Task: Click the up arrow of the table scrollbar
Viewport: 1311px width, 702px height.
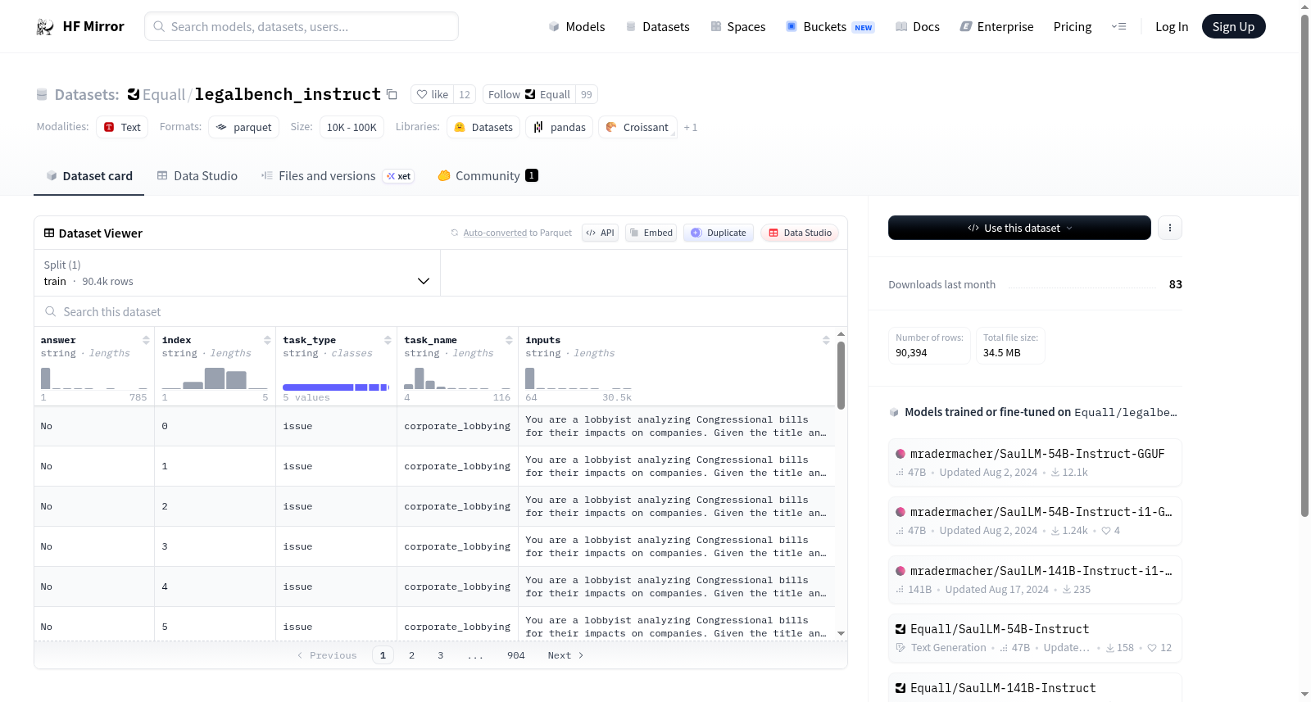Action: [841, 334]
